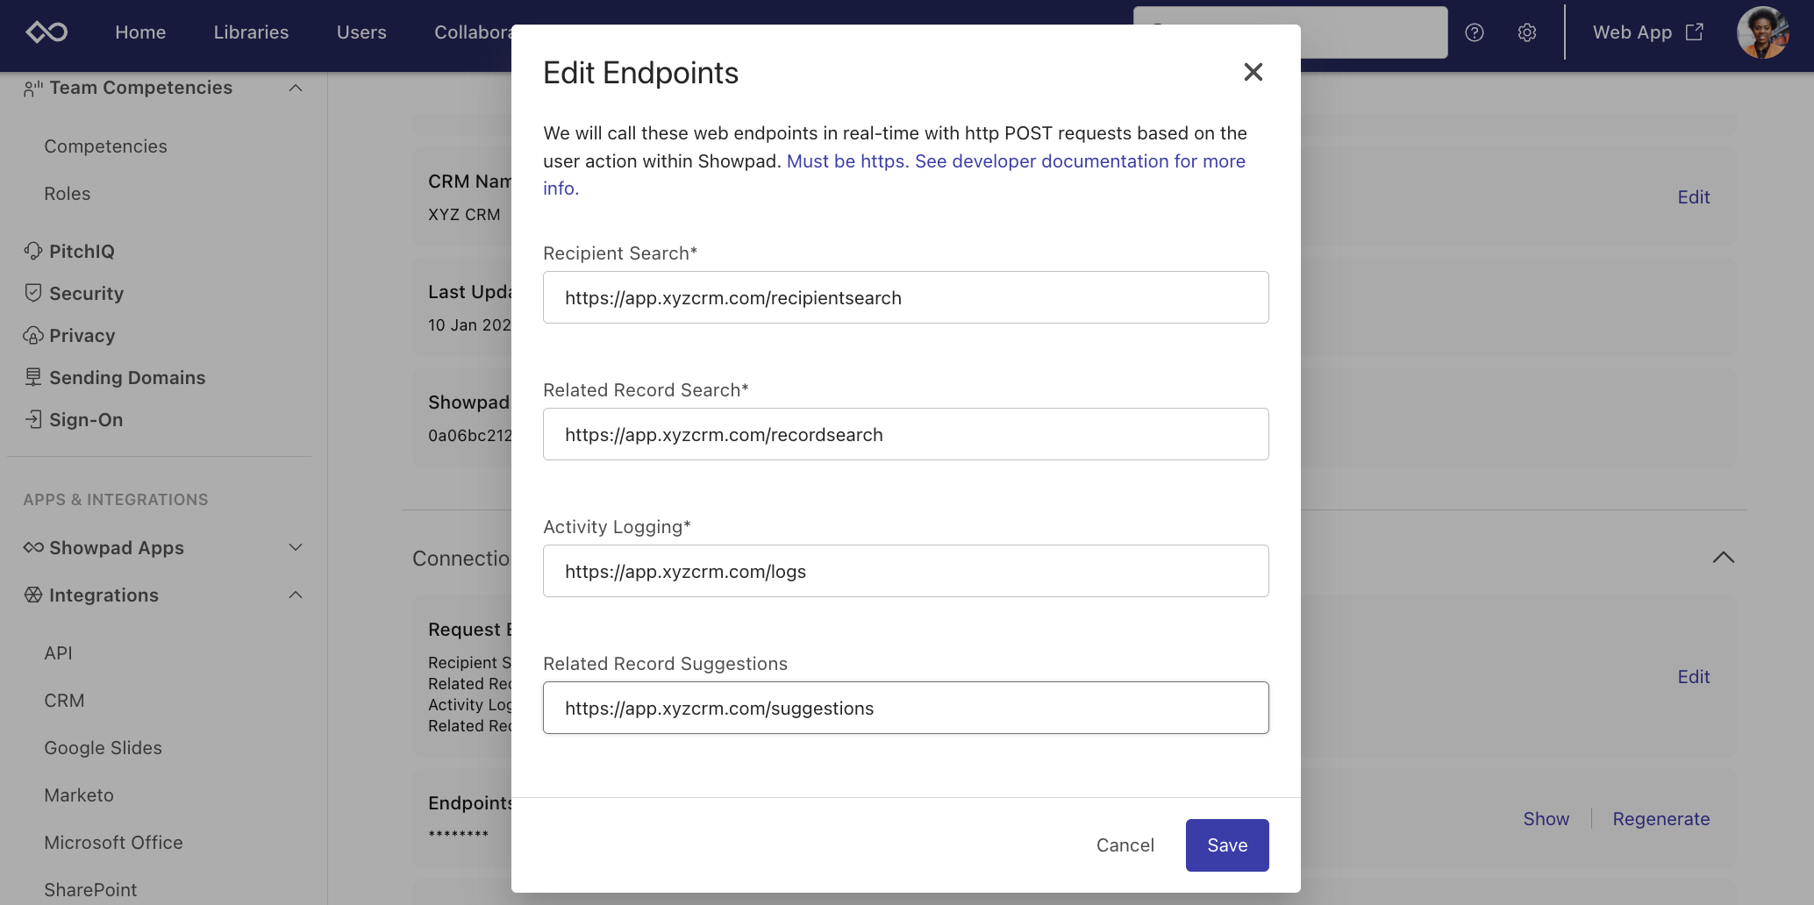Click the Activity Logging URL field

click(905, 571)
